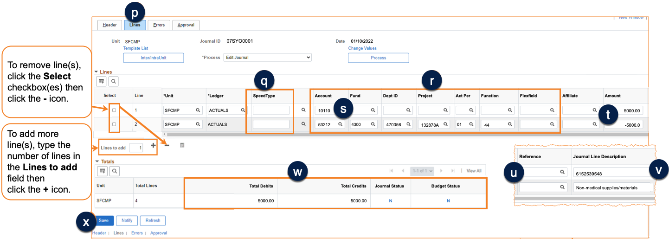Click the Inter/IntraUnit button
The width and height of the screenshot is (669, 239).
153,58
